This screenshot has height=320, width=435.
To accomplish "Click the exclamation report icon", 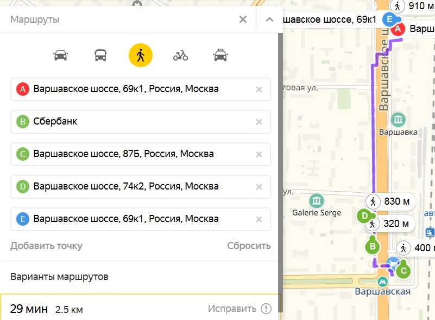I will [x=266, y=309].
